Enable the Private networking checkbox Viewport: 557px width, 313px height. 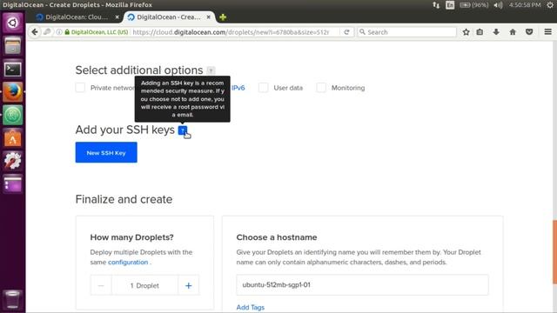[x=80, y=88]
